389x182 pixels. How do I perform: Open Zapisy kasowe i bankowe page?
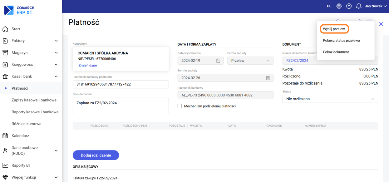34,100
